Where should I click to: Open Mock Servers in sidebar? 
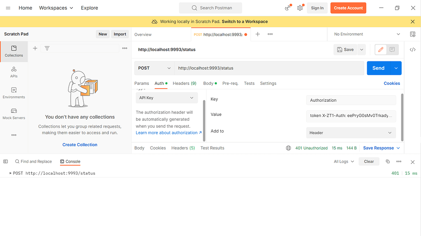point(14,114)
